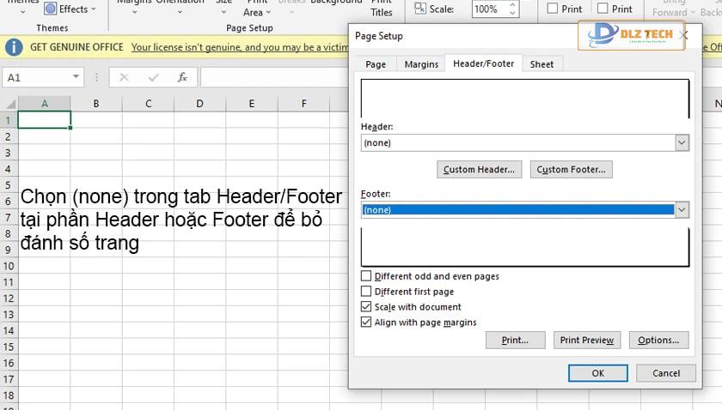Increase Scale with the up stepper arrow
The image size is (722, 410).
click(x=512, y=4)
